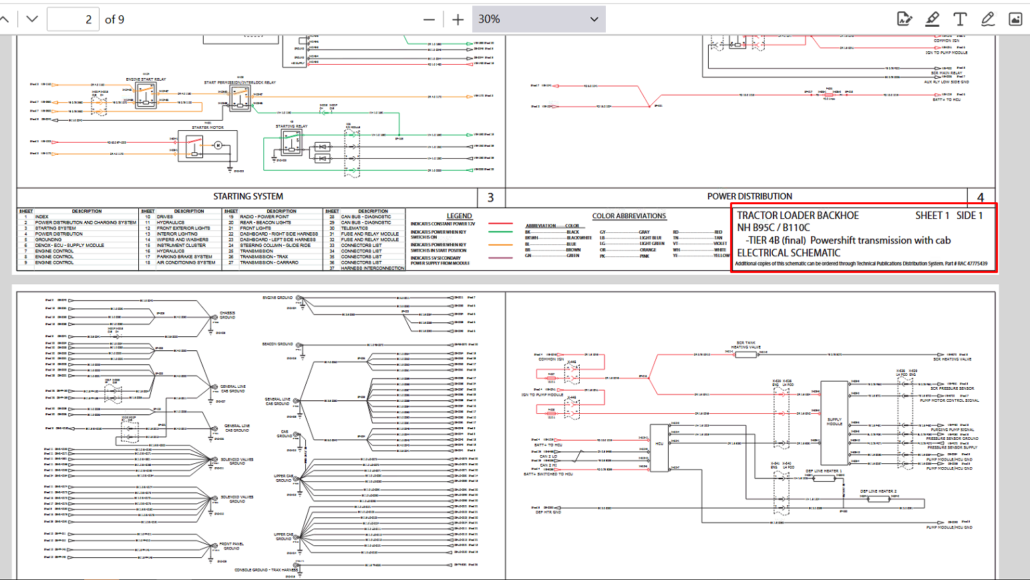The width and height of the screenshot is (1030, 580).
Task: Click the page number input field
Action: coord(73,19)
